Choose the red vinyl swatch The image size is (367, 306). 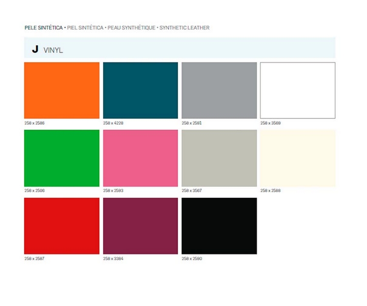(62, 226)
